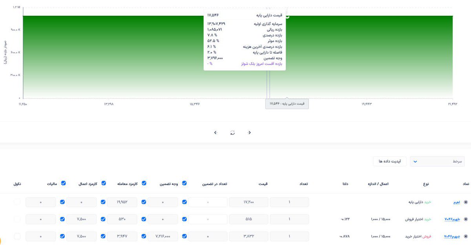Image resolution: width=471 pixels, height=245 pixels.
Task: Click the price field showing ۵۱۵
Action: point(248,219)
